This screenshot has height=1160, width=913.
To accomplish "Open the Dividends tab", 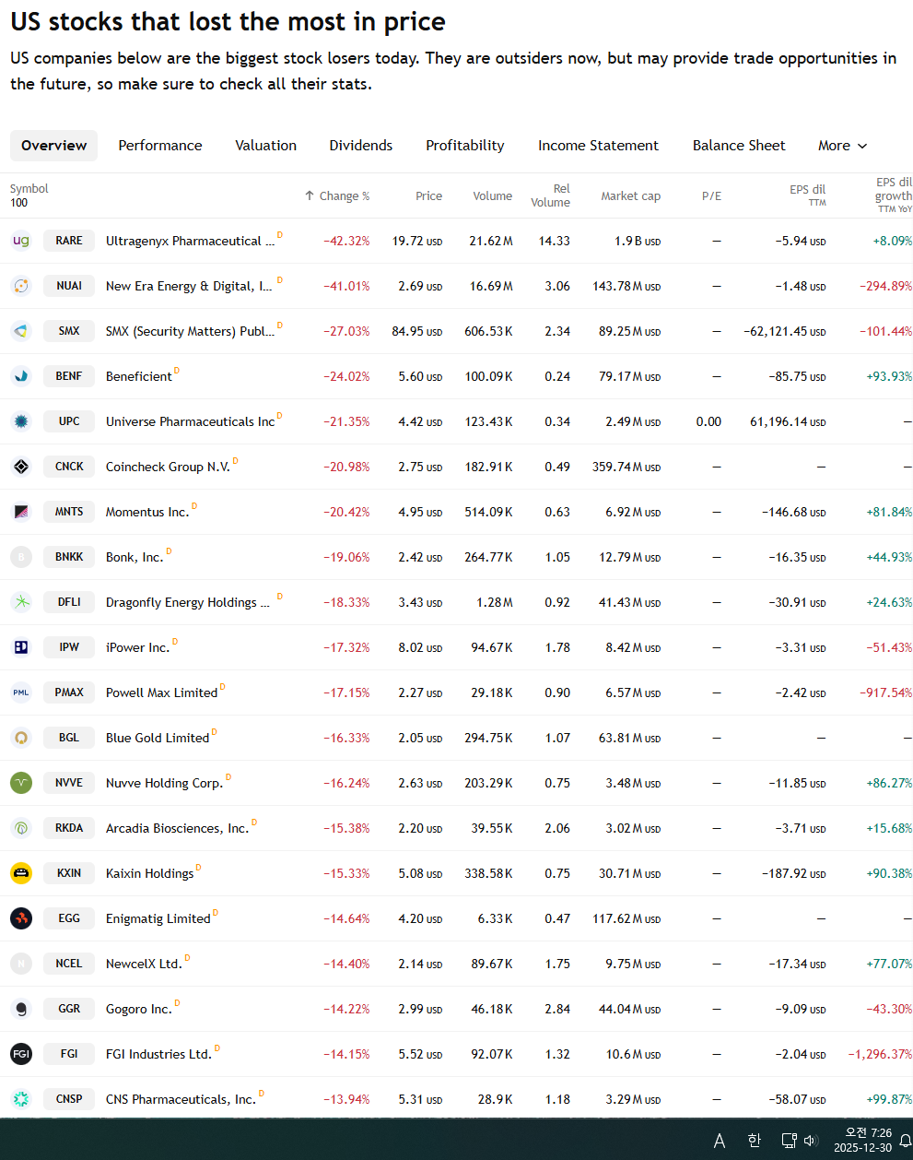I will [361, 146].
